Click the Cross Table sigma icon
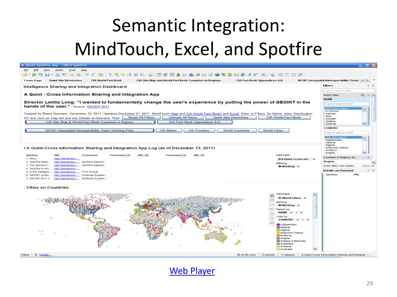Image resolution: width=397 pixels, height=297 pixels. pos(165,75)
